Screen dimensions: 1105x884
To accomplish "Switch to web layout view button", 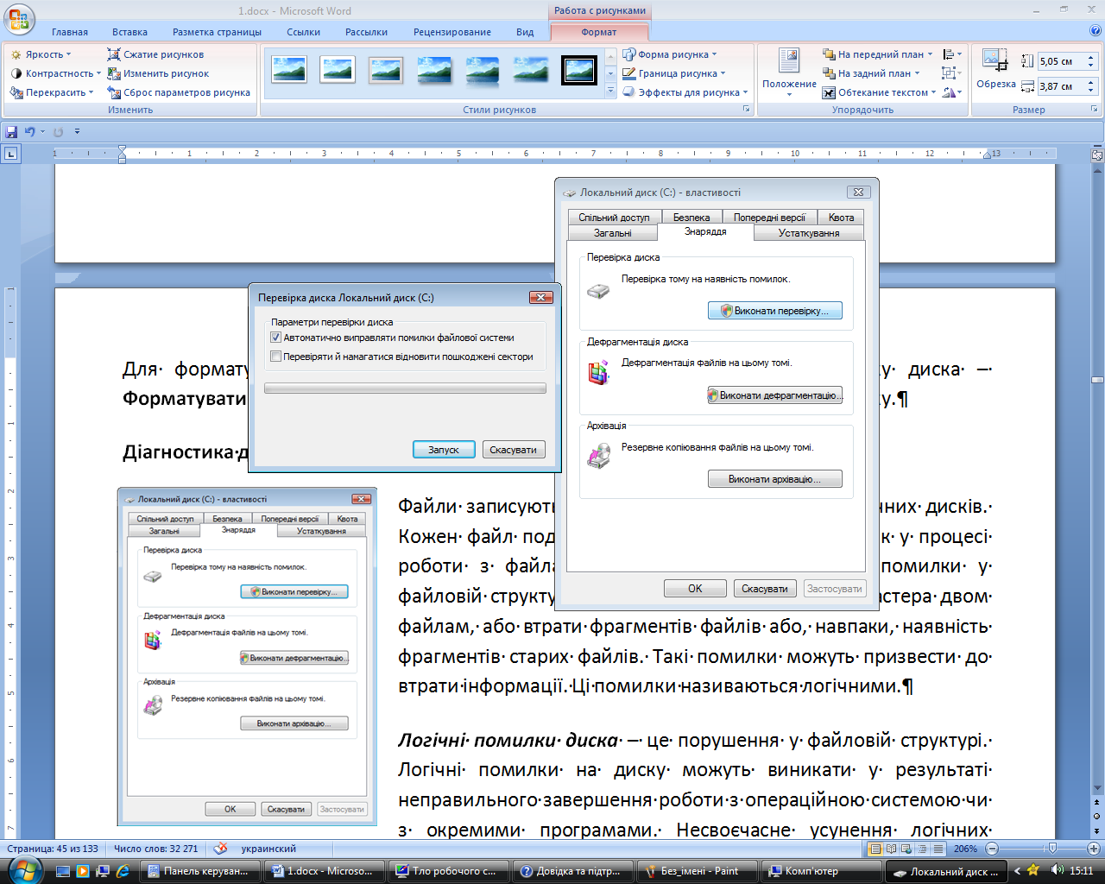I will [906, 849].
